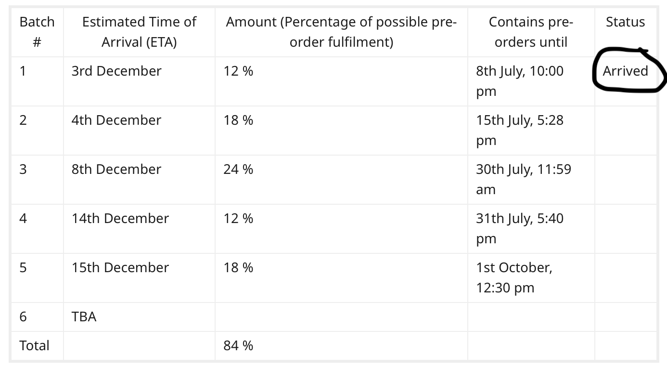This screenshot has width=667, height=369.
Task: Select the Batch # column header
Action: pyautogui.click(x=37, y=32)
